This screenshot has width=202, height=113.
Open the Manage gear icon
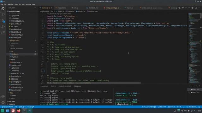tap(3, 102)
